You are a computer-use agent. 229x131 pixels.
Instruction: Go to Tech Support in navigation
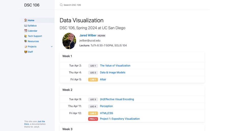(35, 36)
